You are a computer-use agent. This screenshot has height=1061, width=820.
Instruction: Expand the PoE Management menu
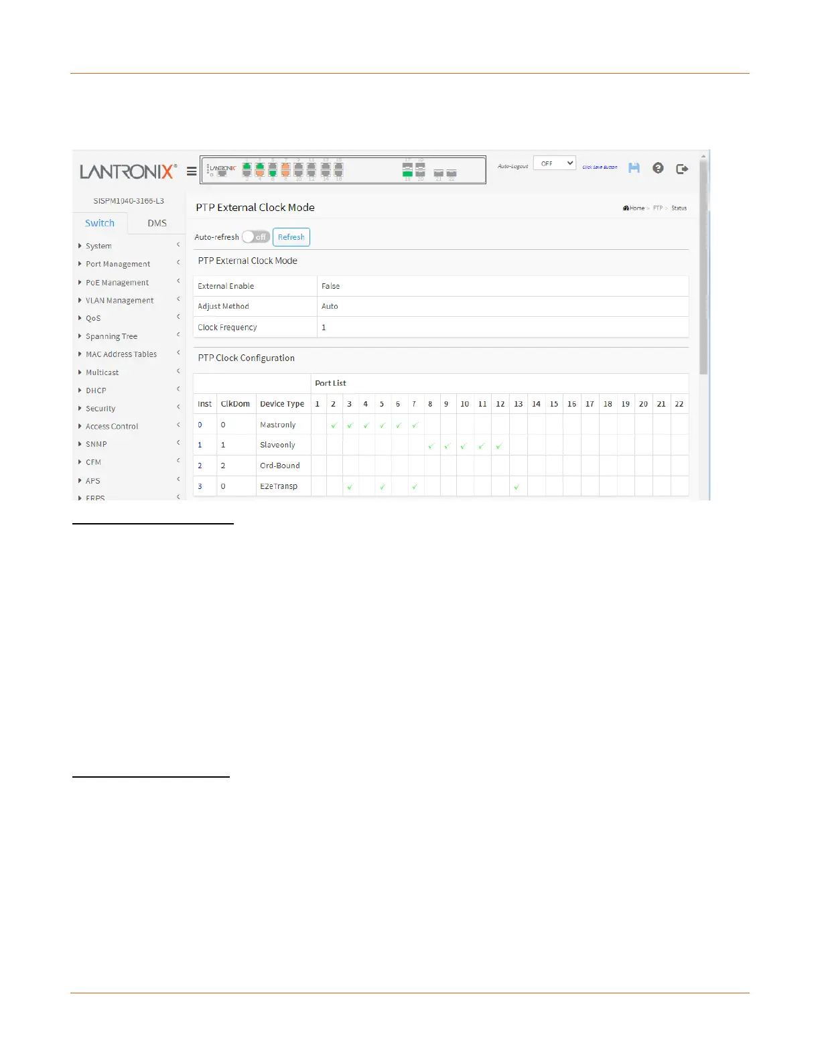tap(129, 283)
